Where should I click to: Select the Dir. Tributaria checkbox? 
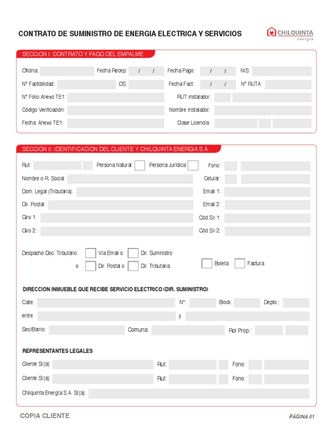[x=133, y=266]
